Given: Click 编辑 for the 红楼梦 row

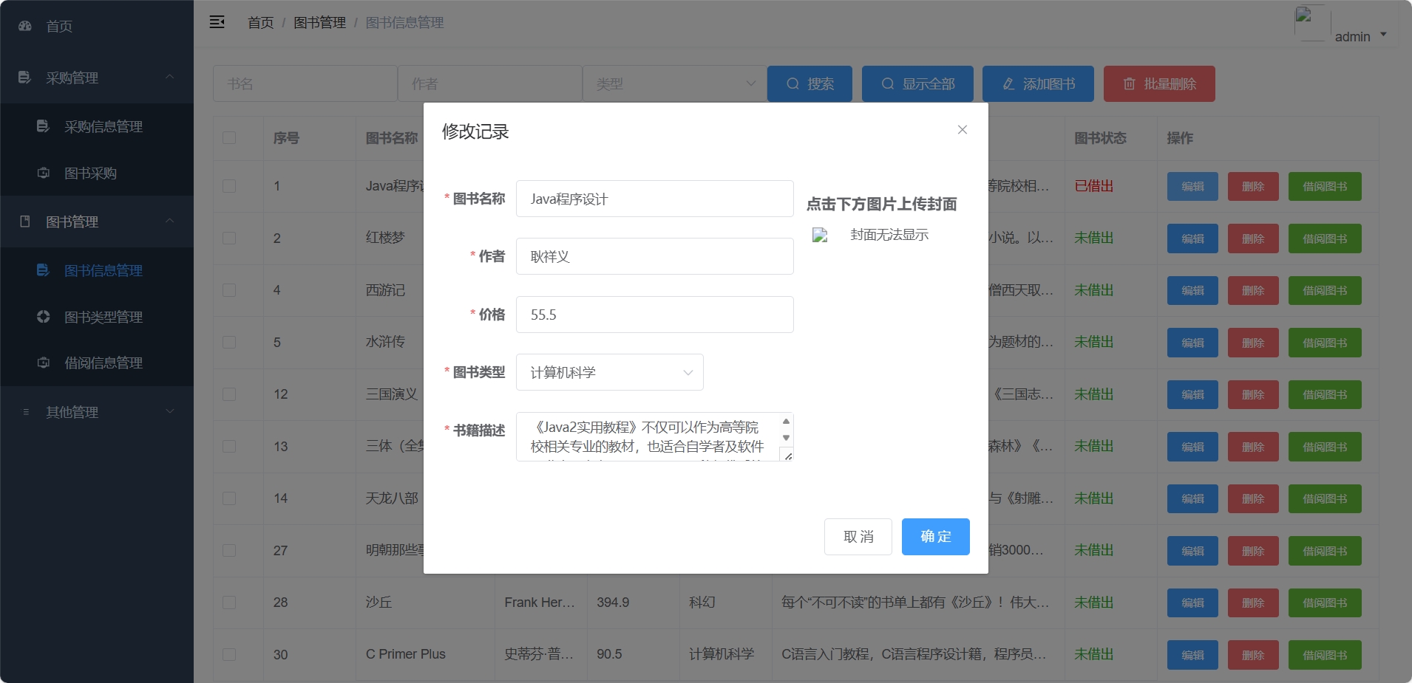Looking at the screenshot, I should click(x=1192, y=238).
